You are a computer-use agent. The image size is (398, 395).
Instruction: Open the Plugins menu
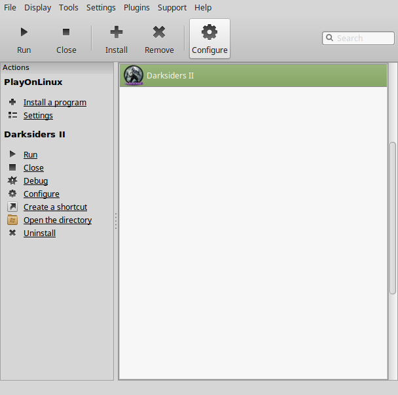[137, 8]
